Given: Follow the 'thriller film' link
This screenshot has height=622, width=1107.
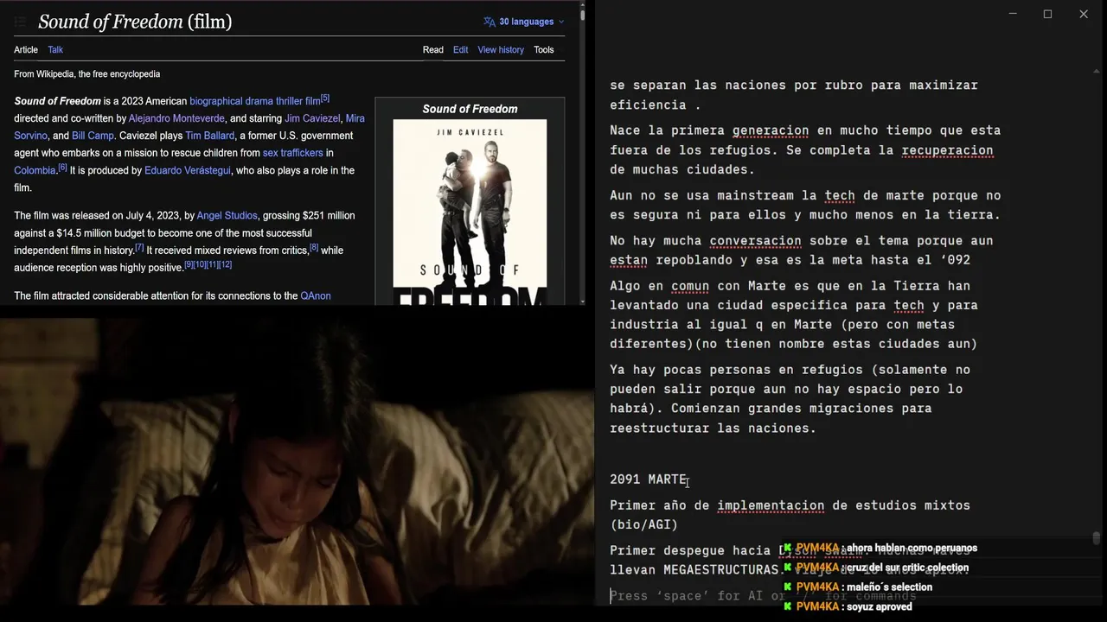Looking at the screenshot, I should coord(298,101).
